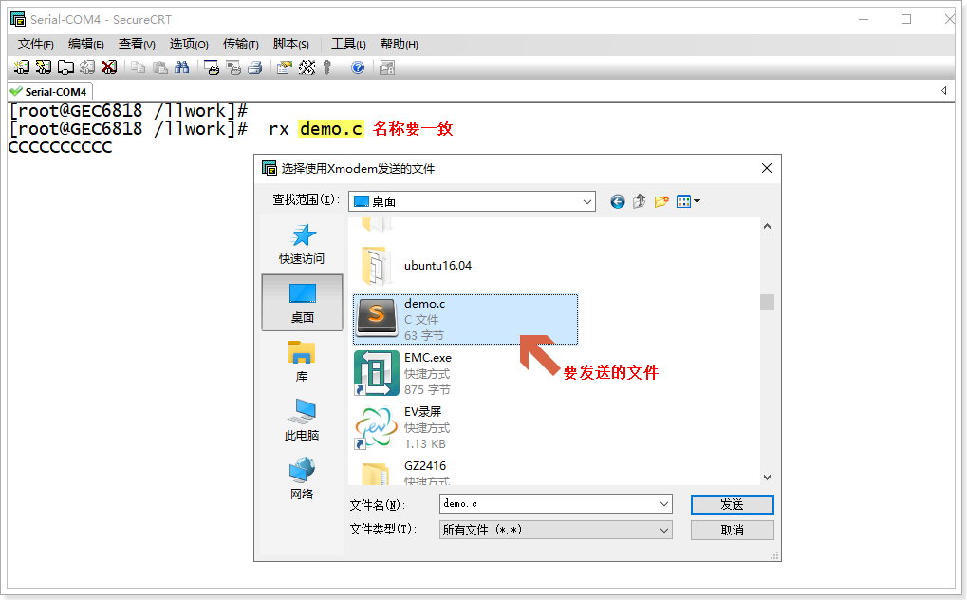Expand the 文件类型 file type dropdown
Screen dimensions: 967x600
click(x=664, y=530)
